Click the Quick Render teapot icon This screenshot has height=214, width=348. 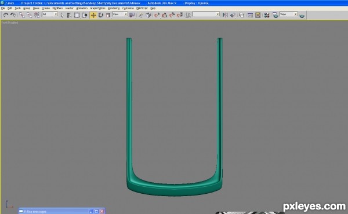[302, 16]
